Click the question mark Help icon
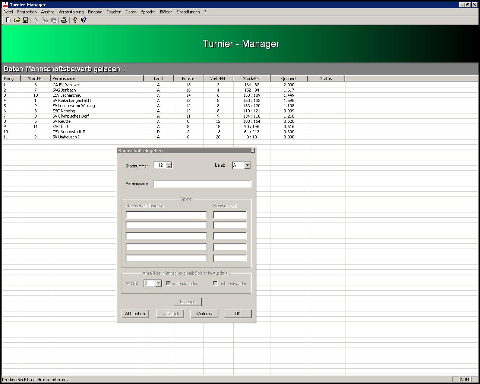The image size is (480, 384). click(x=75, y=20)
